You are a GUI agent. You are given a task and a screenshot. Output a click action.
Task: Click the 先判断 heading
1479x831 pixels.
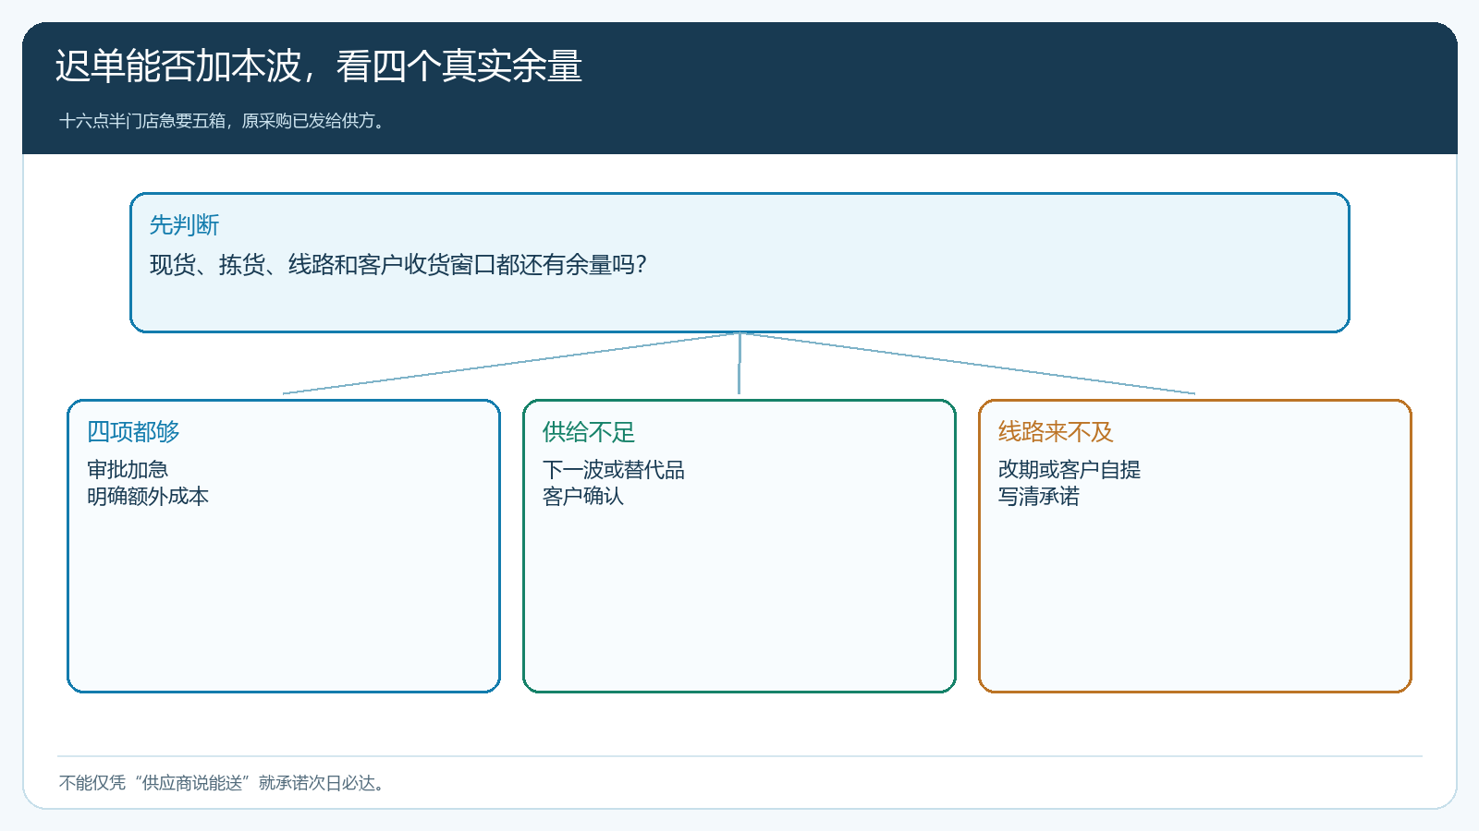[184, 225]
